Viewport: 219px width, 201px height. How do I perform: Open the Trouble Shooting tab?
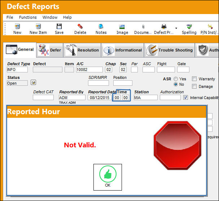[x=169, y=50]
